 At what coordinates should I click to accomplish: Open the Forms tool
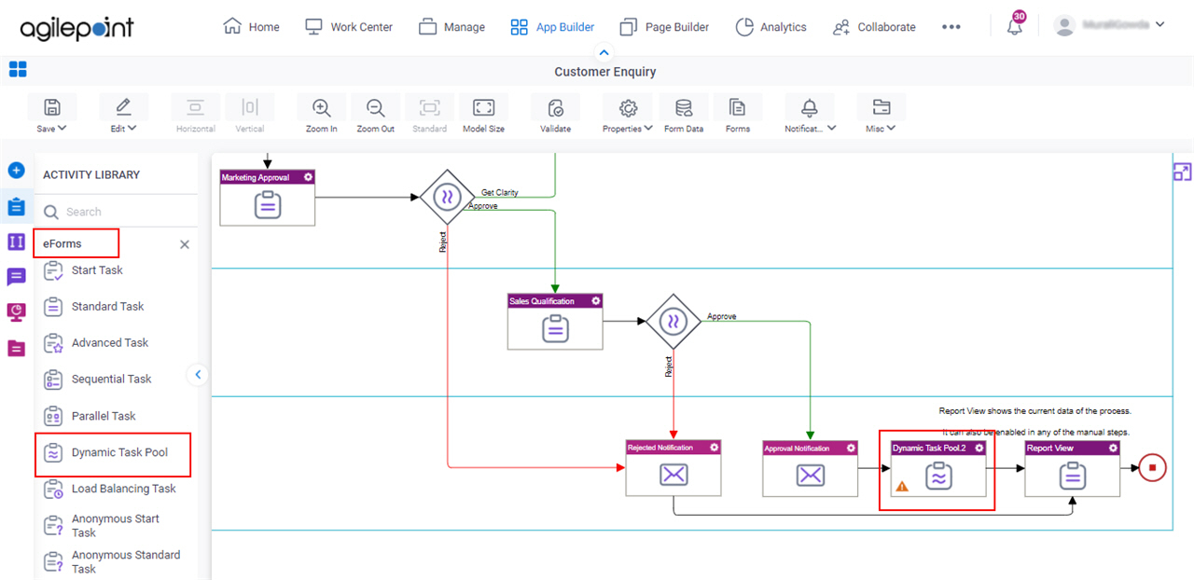point(738,114)
